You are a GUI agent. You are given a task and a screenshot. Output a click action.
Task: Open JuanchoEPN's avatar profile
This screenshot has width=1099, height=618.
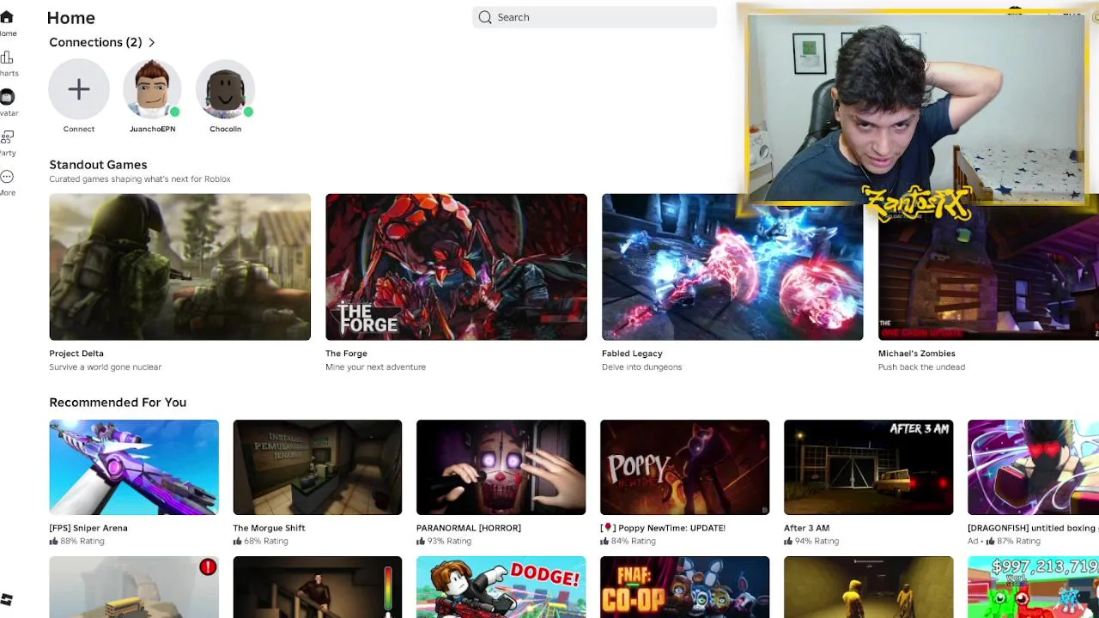(x=152, y=89)
